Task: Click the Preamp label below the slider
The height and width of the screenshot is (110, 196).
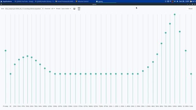Action: coord(6,106)
